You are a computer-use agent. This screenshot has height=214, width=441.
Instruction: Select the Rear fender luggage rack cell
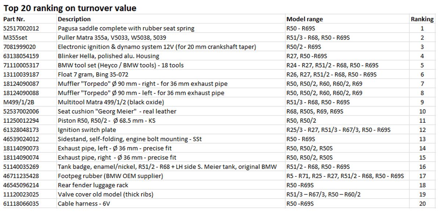[171, 185]
